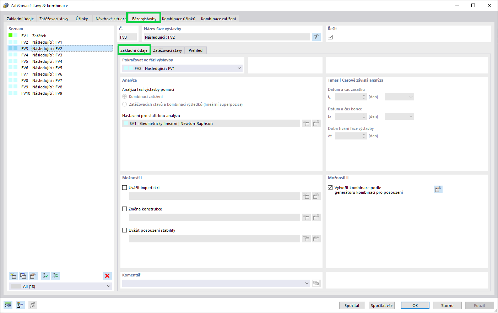Open the Fáze výstavby tab
The height and width of the screenshot is (313, 498).
pyautogui.click(x=144, y=19)
